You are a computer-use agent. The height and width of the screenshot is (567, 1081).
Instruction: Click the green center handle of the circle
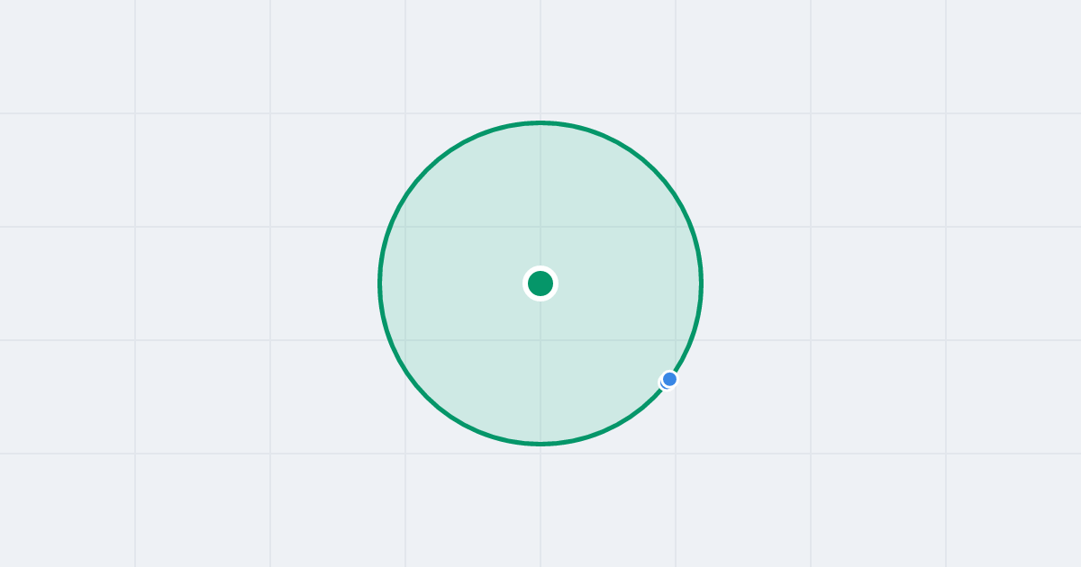tap(540, 283)
